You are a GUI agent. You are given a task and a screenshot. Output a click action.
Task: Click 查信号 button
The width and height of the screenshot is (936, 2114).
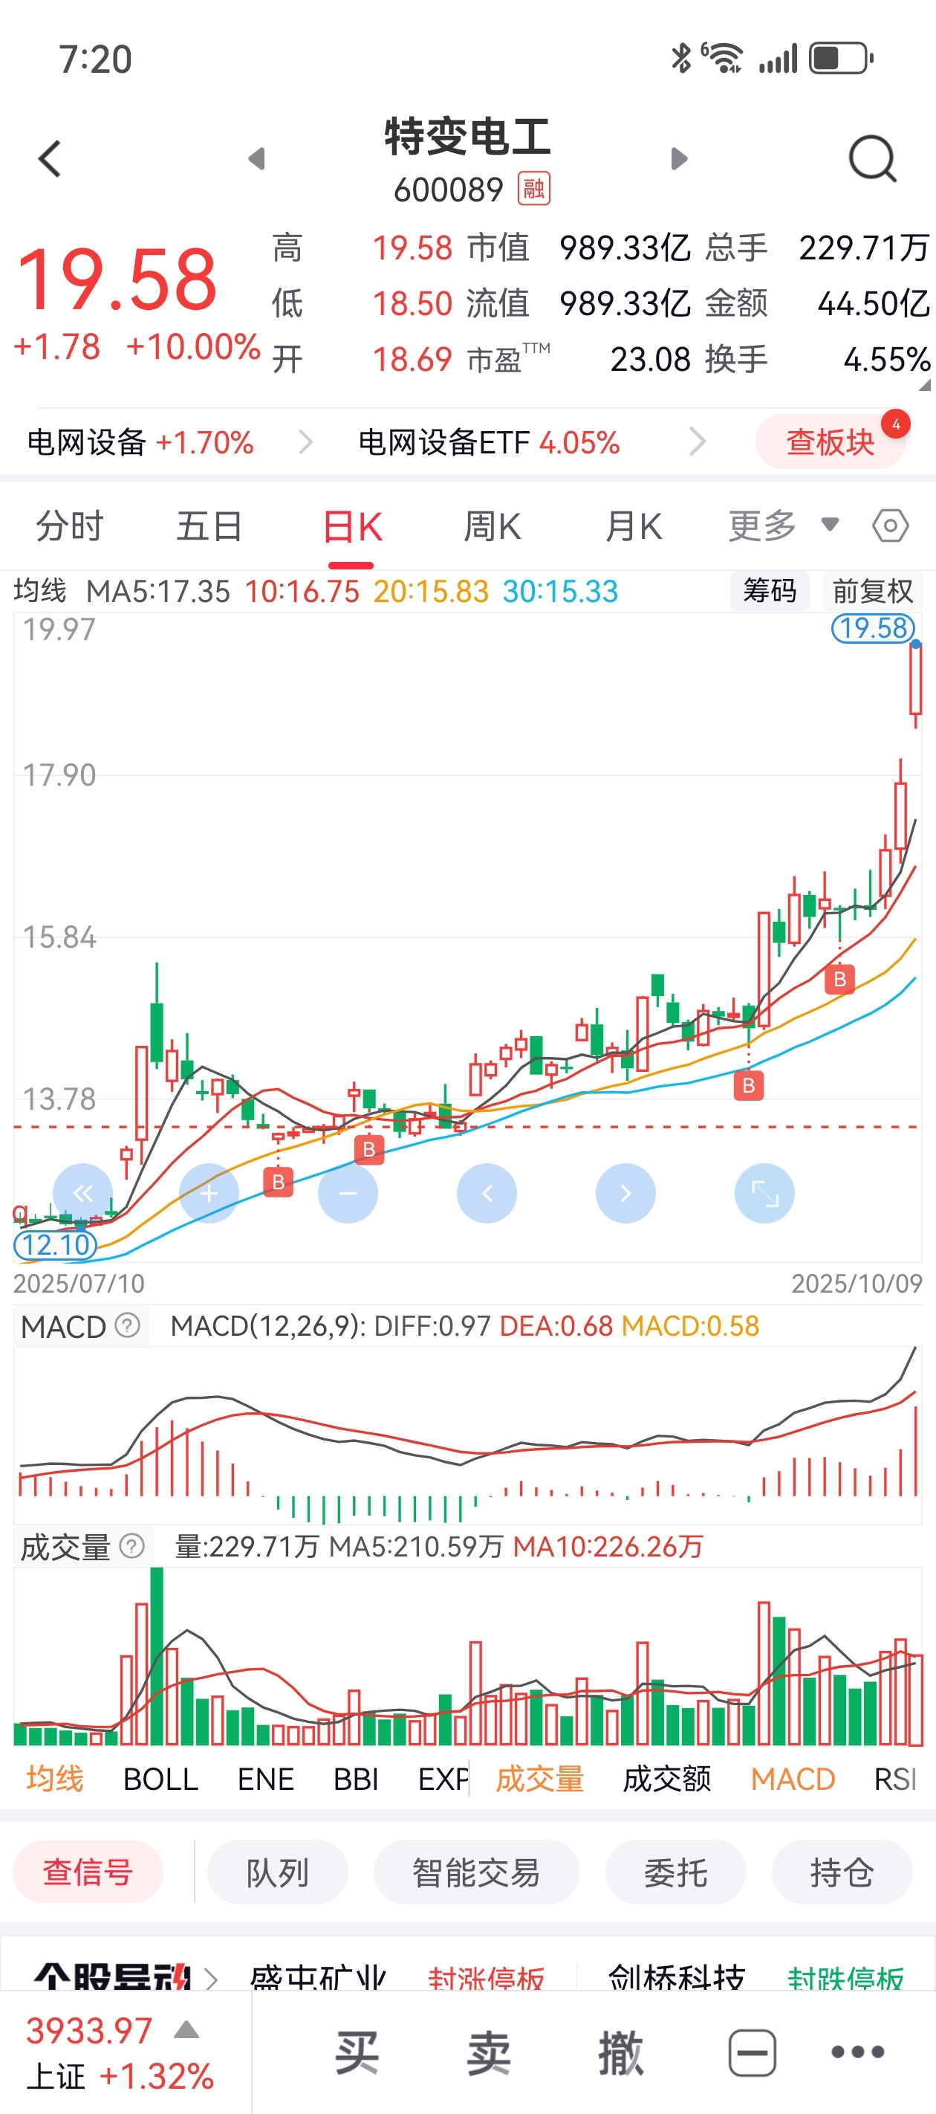(88, 1872)
